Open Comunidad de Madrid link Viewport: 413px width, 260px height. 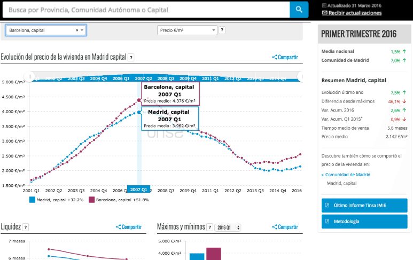[348, 175]
